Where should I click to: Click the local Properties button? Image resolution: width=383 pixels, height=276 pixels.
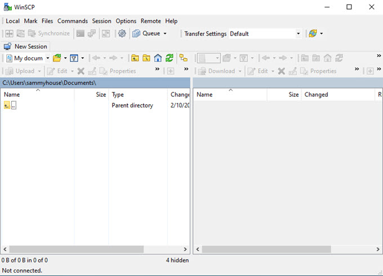[118, 71]
